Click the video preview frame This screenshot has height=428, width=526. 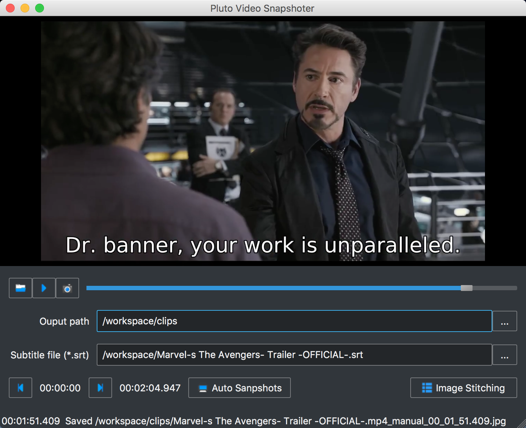click(x=263, y=141)
